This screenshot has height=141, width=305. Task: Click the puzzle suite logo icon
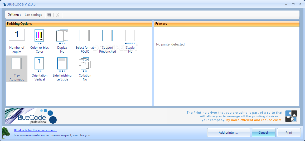pyautogui.click(x=291, y=116)
